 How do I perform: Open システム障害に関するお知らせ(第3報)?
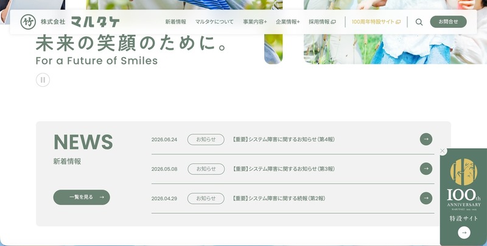(x=283, y=169)
